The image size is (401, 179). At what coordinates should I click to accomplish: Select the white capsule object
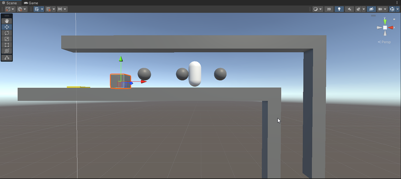click(x=195, y=74)
